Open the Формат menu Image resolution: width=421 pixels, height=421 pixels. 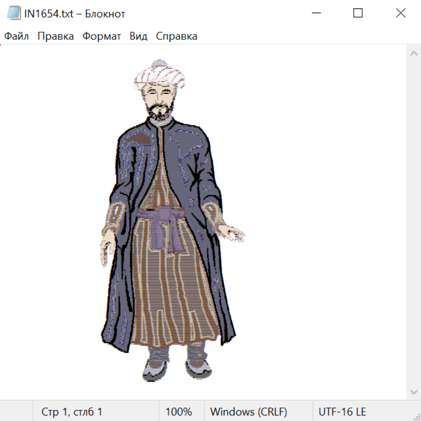pos(102,36)
